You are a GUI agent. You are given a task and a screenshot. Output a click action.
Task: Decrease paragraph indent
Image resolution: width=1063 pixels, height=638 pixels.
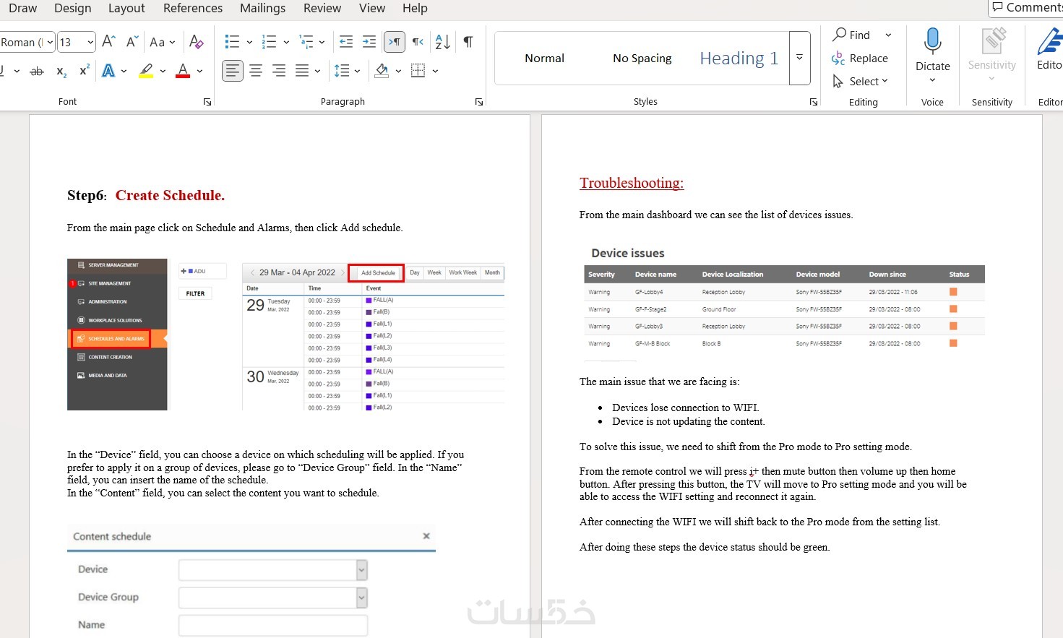pos(346,42)
